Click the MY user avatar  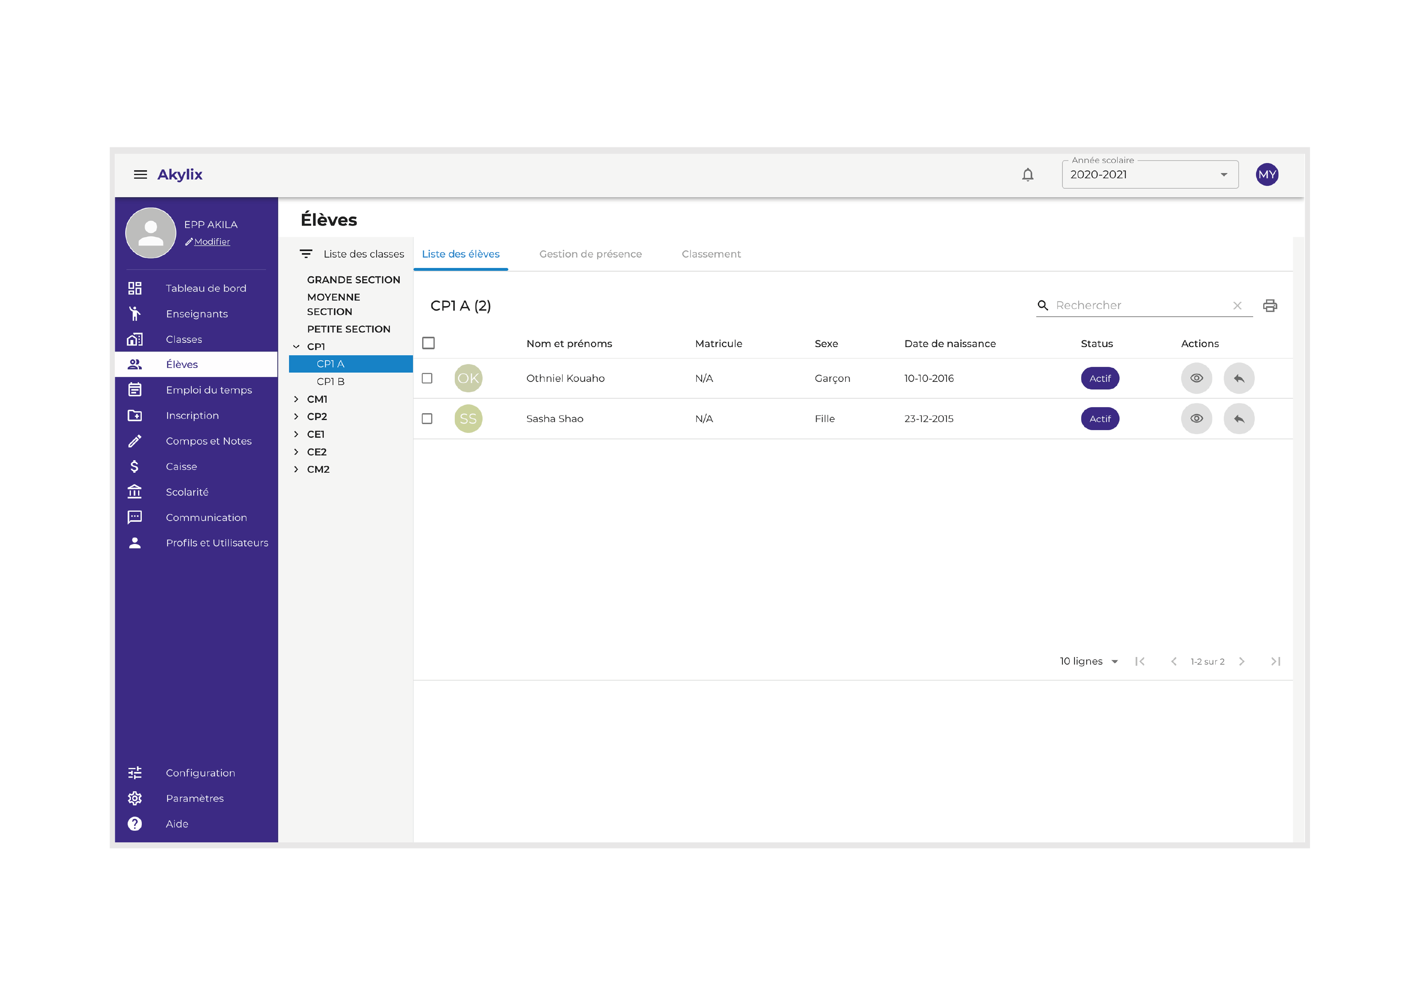point(1266,175)
